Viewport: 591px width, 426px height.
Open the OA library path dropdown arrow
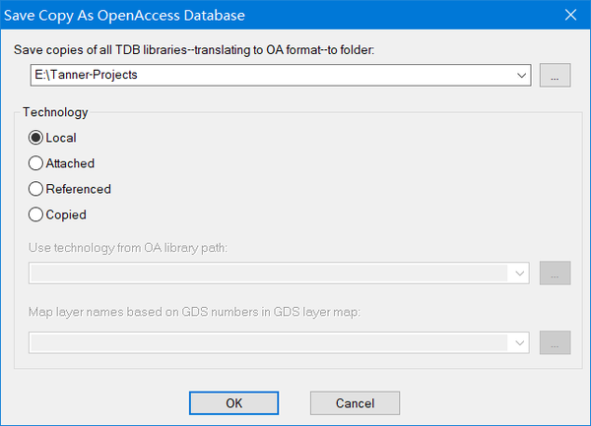[x=521, y=274]
